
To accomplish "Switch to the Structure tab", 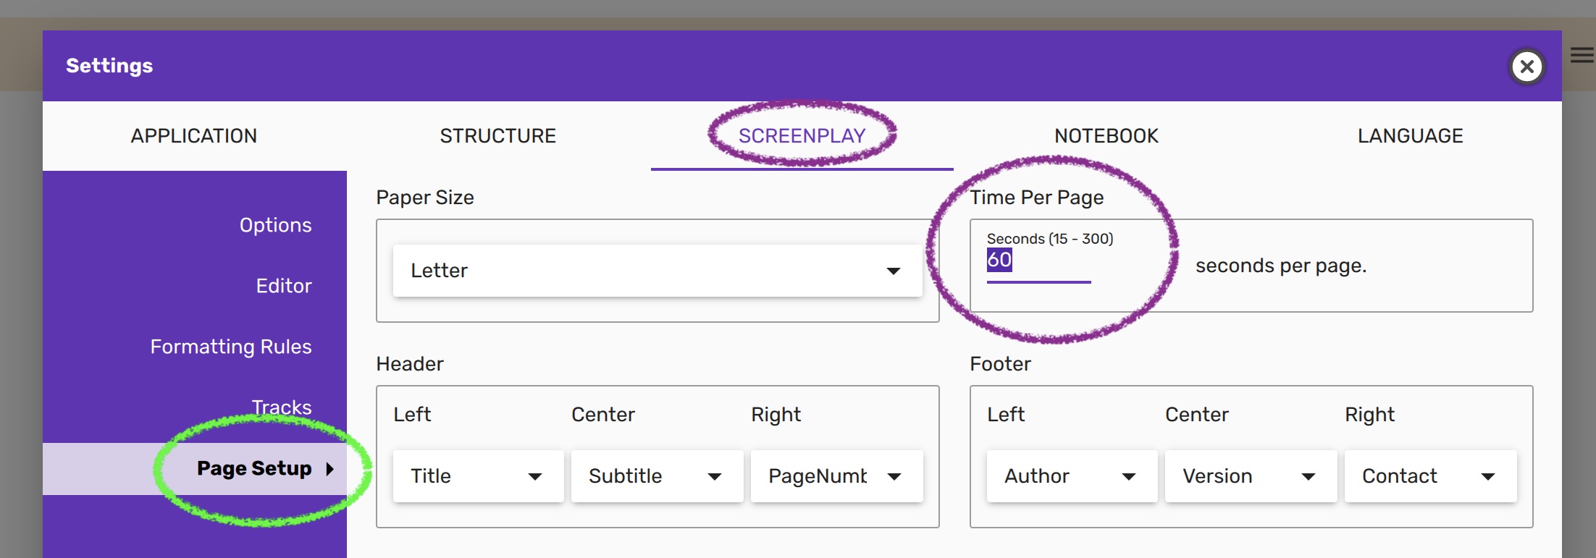I will [x=498, y=136].
